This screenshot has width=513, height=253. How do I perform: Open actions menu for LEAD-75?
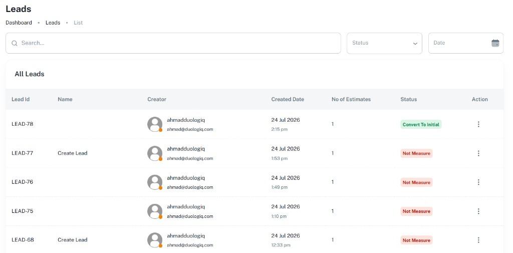[x=478, y=211]
